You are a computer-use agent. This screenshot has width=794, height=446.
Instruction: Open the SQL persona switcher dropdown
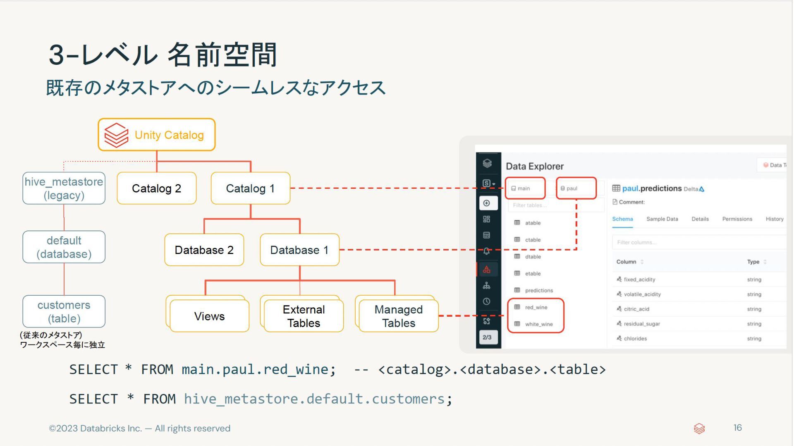click(x=488, y=183)
